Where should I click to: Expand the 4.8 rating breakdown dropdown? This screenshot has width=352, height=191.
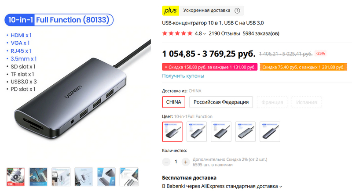[204, 34]
